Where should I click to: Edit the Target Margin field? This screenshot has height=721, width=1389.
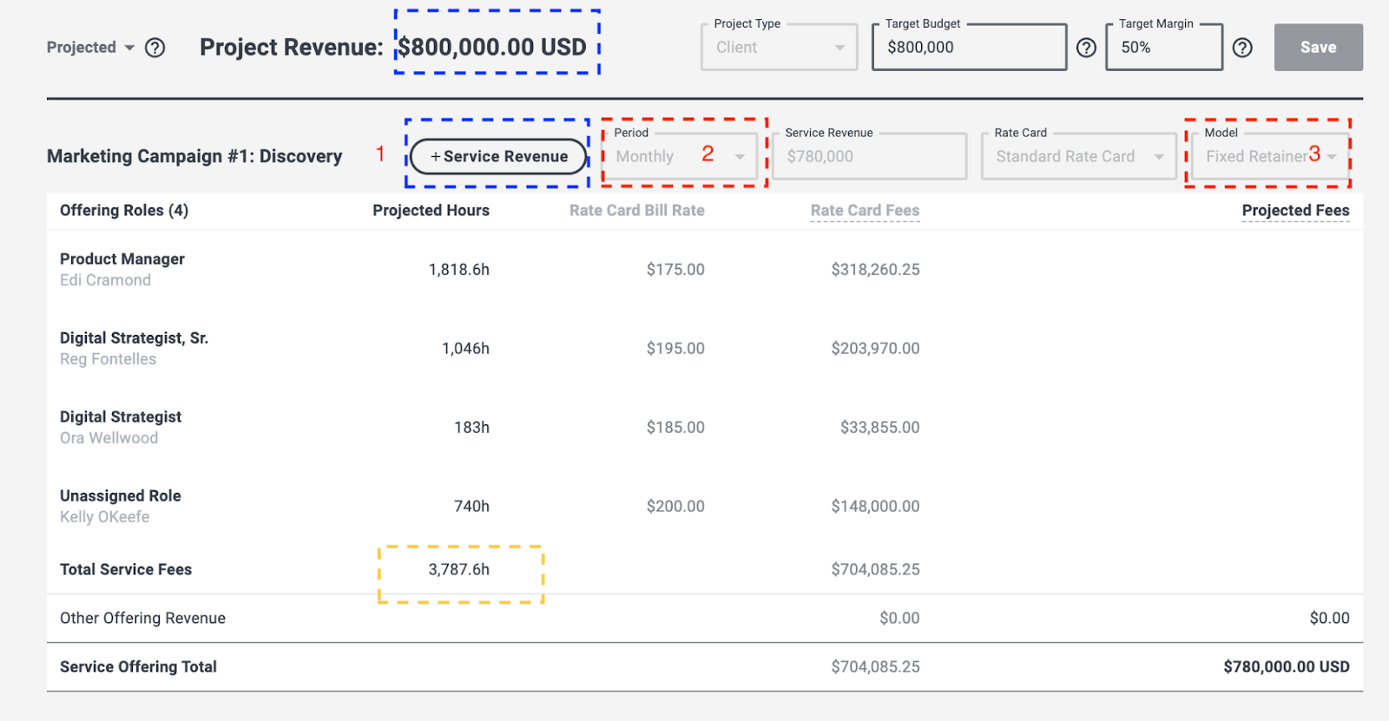[x=1163, y=48]
